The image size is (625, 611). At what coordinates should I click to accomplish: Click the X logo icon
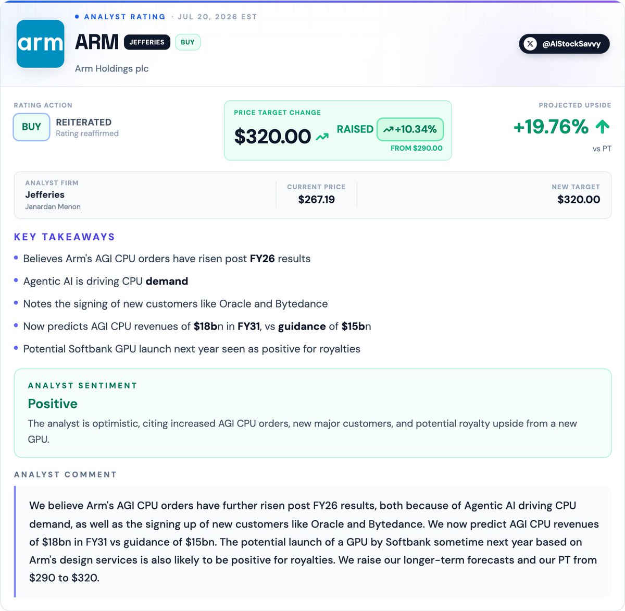point(530,44)
